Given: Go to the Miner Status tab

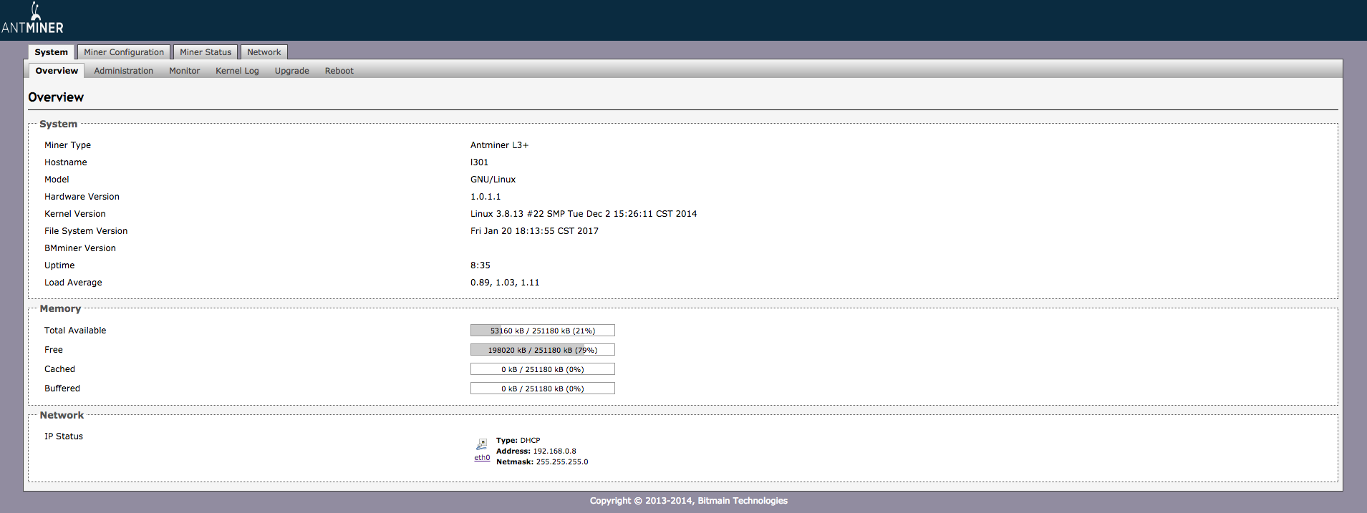Looking at the screenshot, I should [x=206, y=52].
